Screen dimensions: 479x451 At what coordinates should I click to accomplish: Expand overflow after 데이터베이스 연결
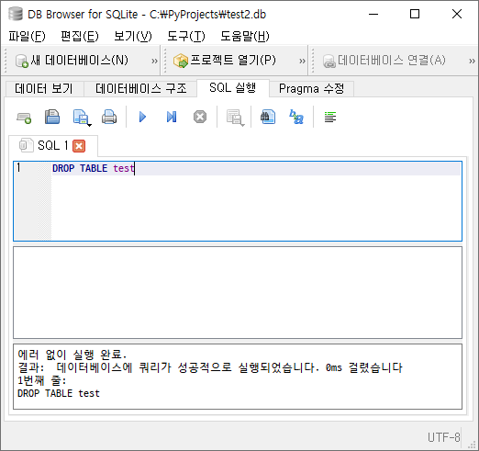472,61
